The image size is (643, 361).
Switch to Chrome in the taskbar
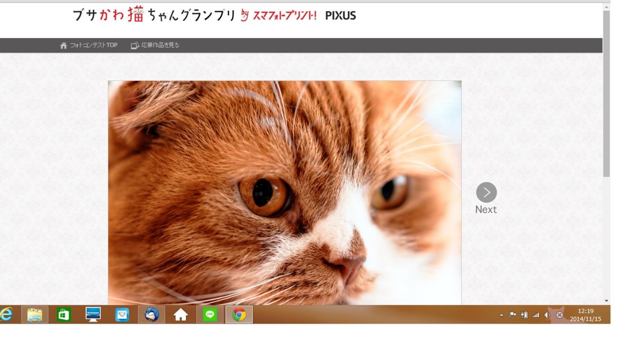click(x=239, y=314)
